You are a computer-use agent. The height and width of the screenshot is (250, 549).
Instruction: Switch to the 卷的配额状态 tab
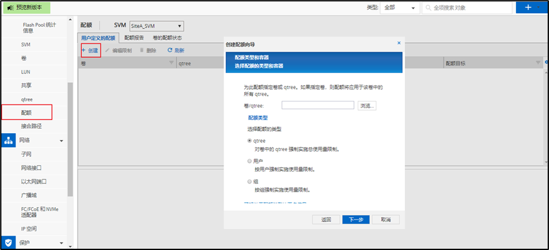(167, 38)
